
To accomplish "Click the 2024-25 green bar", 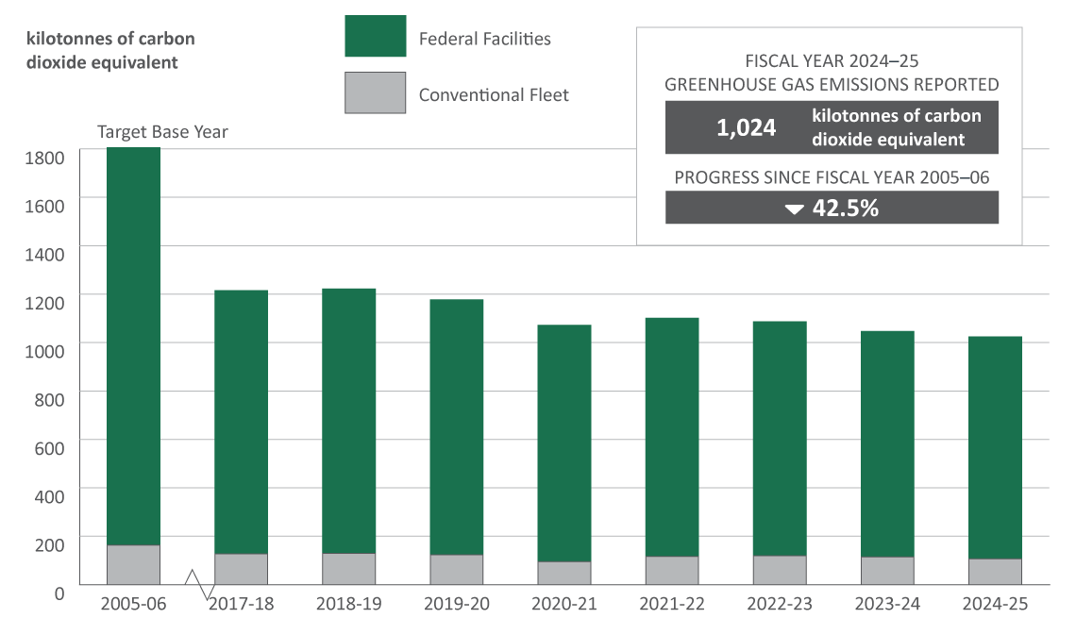I will point(995,447).
